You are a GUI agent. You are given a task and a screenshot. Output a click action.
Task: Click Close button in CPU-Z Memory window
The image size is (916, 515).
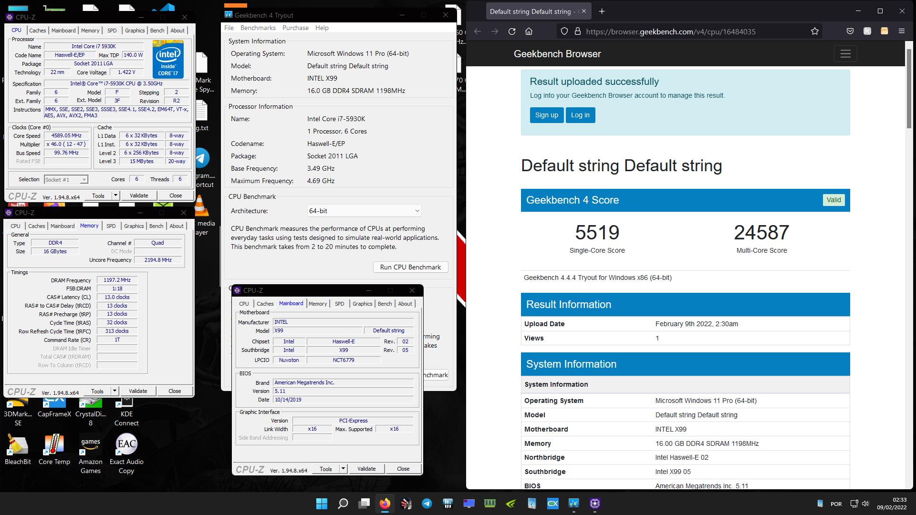175,391
